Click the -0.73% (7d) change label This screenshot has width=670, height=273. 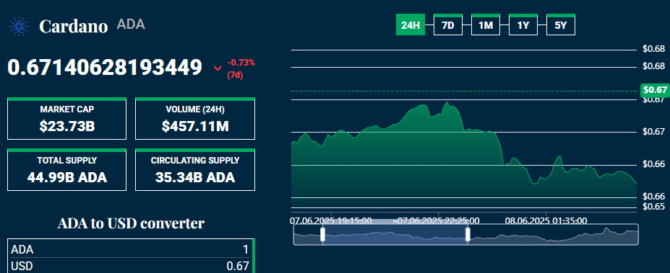click(x=241, y=68)
